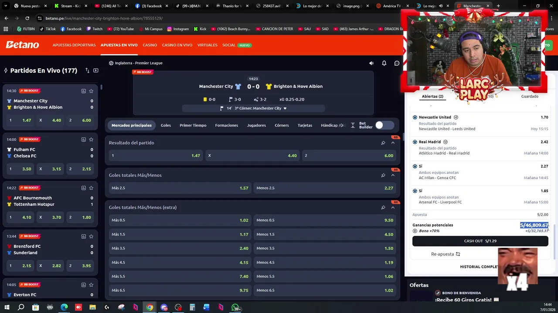This screenshot has height=313, width=558.
Task: Reload the page in Chrome
Action: pos(27,18)
